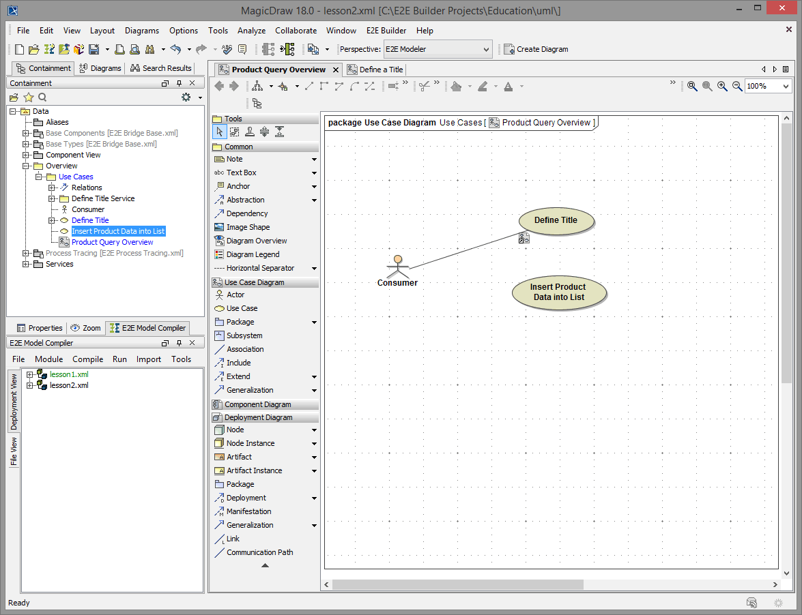Viewport: 802px width, 615px height.
Task: Pick the Include relationship tool
Action: click(238, 363)
